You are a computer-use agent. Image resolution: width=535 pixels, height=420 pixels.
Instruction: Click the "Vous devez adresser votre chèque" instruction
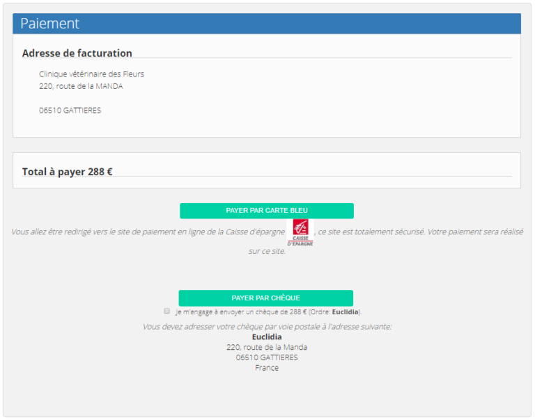(x=267, y=326)
